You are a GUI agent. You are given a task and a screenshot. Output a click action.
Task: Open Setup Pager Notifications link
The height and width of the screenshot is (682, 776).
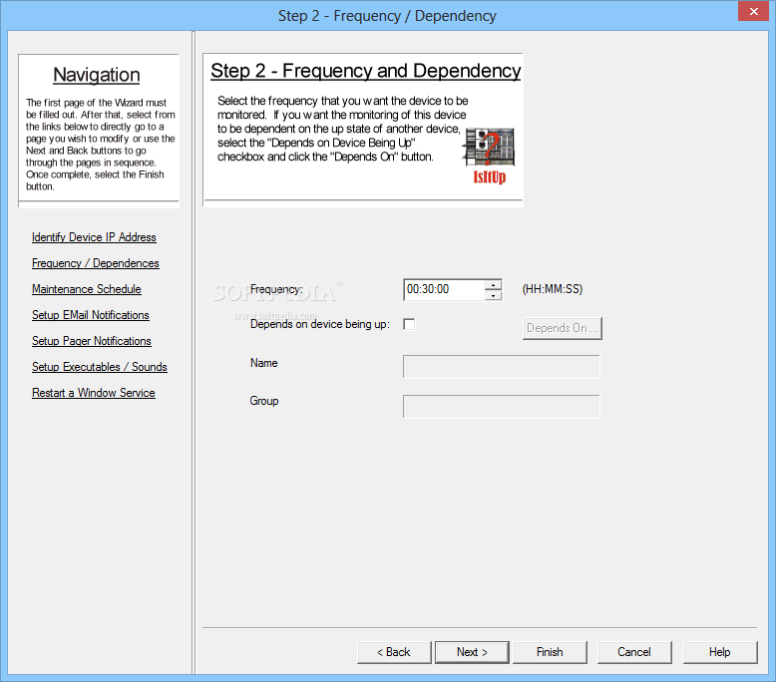[92, 341]
